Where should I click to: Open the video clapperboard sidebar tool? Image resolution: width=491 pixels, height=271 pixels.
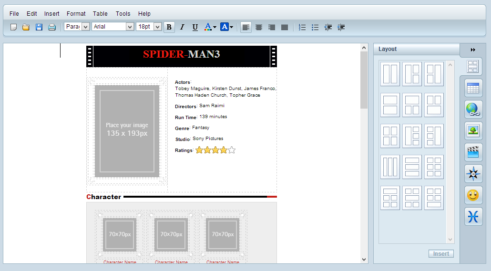(x=473, y=152)
